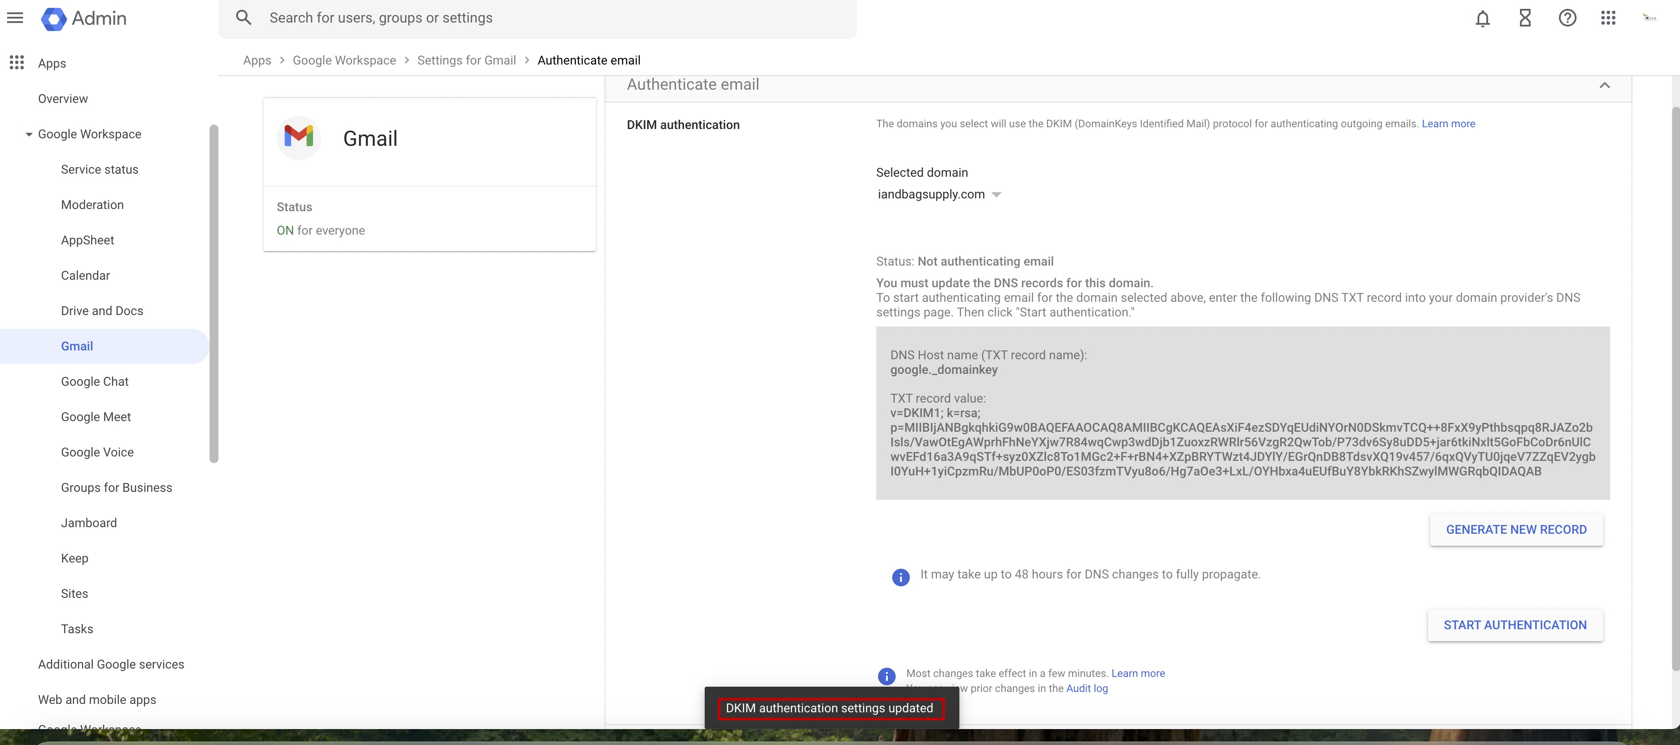Screen dimensions: 1680x745
Task: Open AppSheet settings
Action: (x=88, y=240)
